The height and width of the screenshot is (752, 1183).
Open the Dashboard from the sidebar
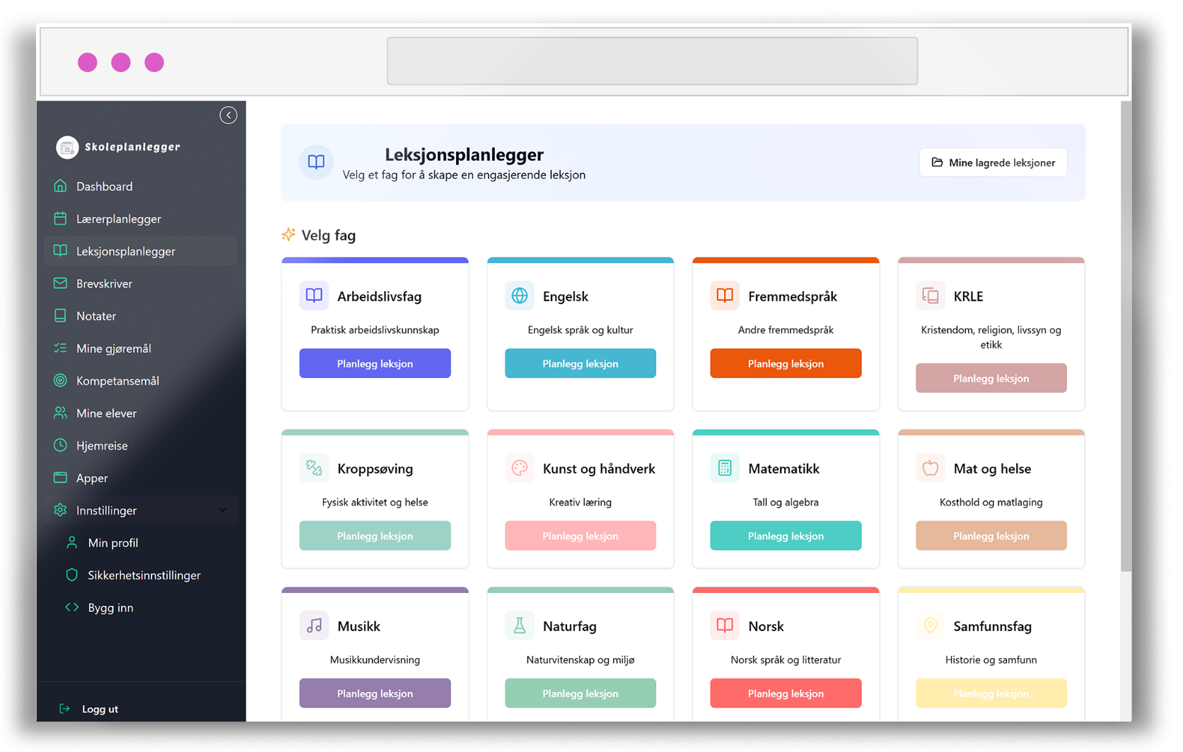coord(103,186)
